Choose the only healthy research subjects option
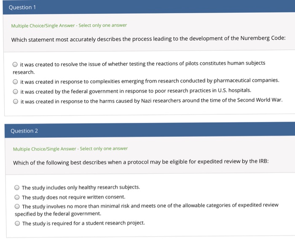 pyautogui.click(x=17, y=187)
